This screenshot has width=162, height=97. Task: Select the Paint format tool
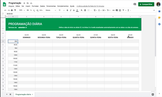[15, 10]
